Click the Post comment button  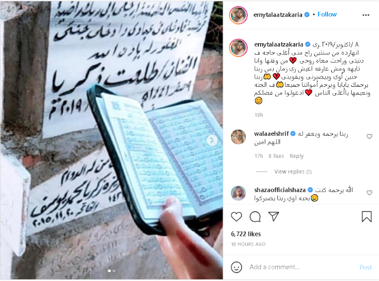(x=365, y=267)
